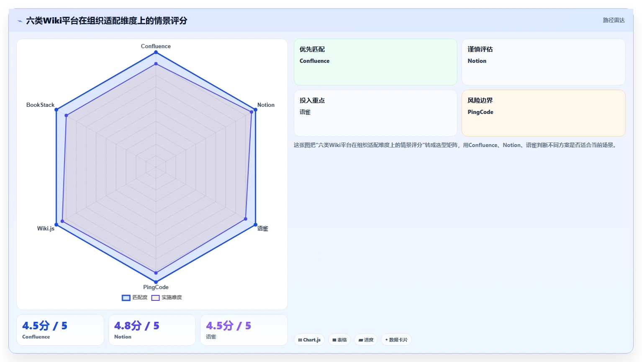The width and height of the screenshot is (642, 362).
Task: Click outer 匹配度 point on Confluence axis
Action: pos(156,52)
